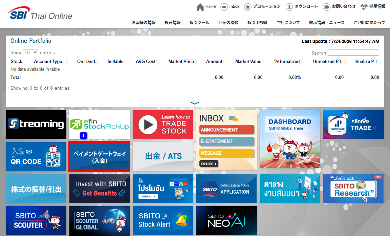390x236 pixels.
Task: Open the 出金 / ATS tile
Action: (x=163, y=157)
